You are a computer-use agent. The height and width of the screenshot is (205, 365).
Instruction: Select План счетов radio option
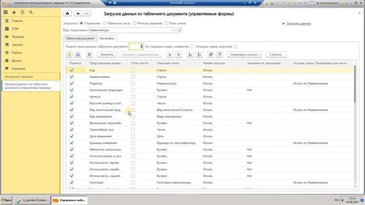pyautogui.click(x=166, y=23)
